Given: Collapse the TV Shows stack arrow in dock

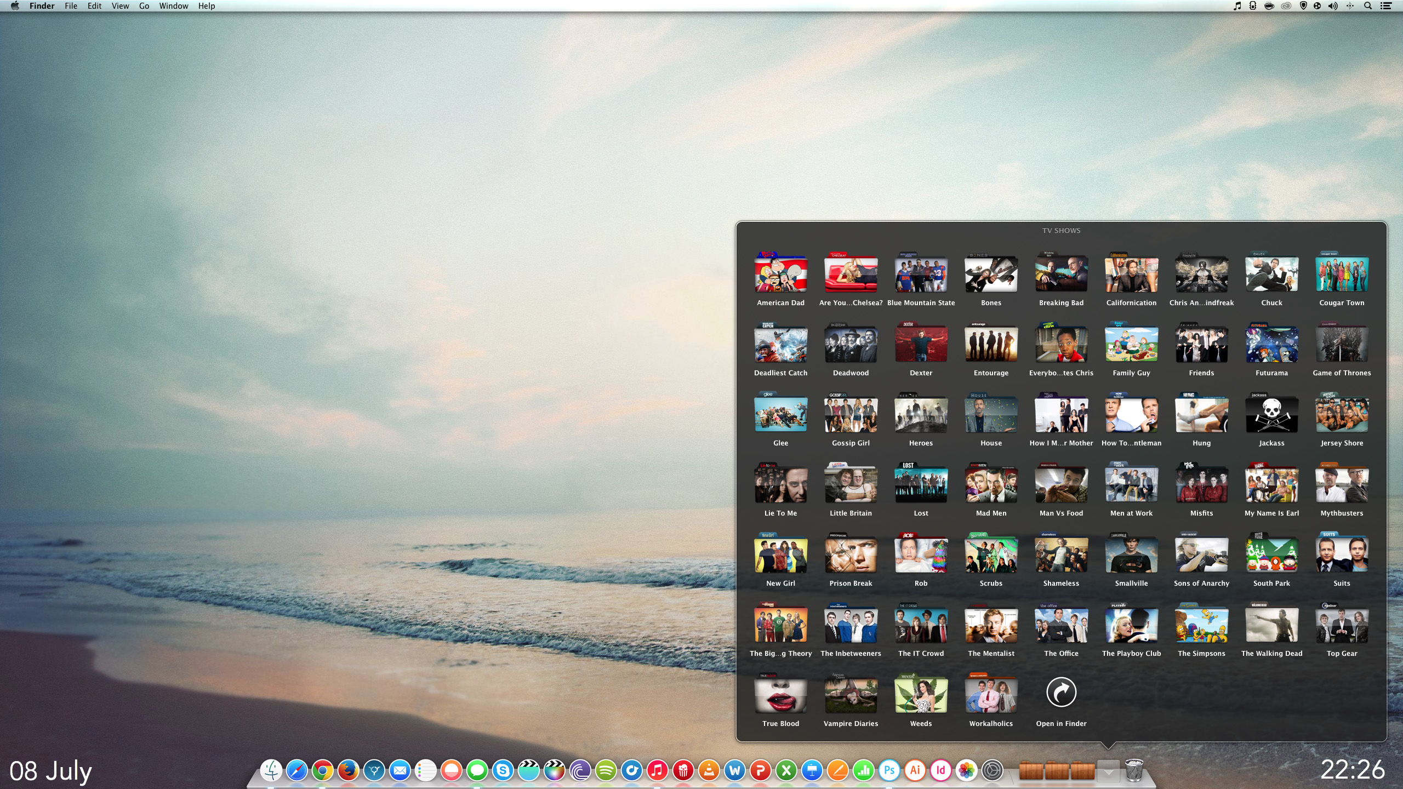Looking at the screenshot, I should [x=1108, y=771].
